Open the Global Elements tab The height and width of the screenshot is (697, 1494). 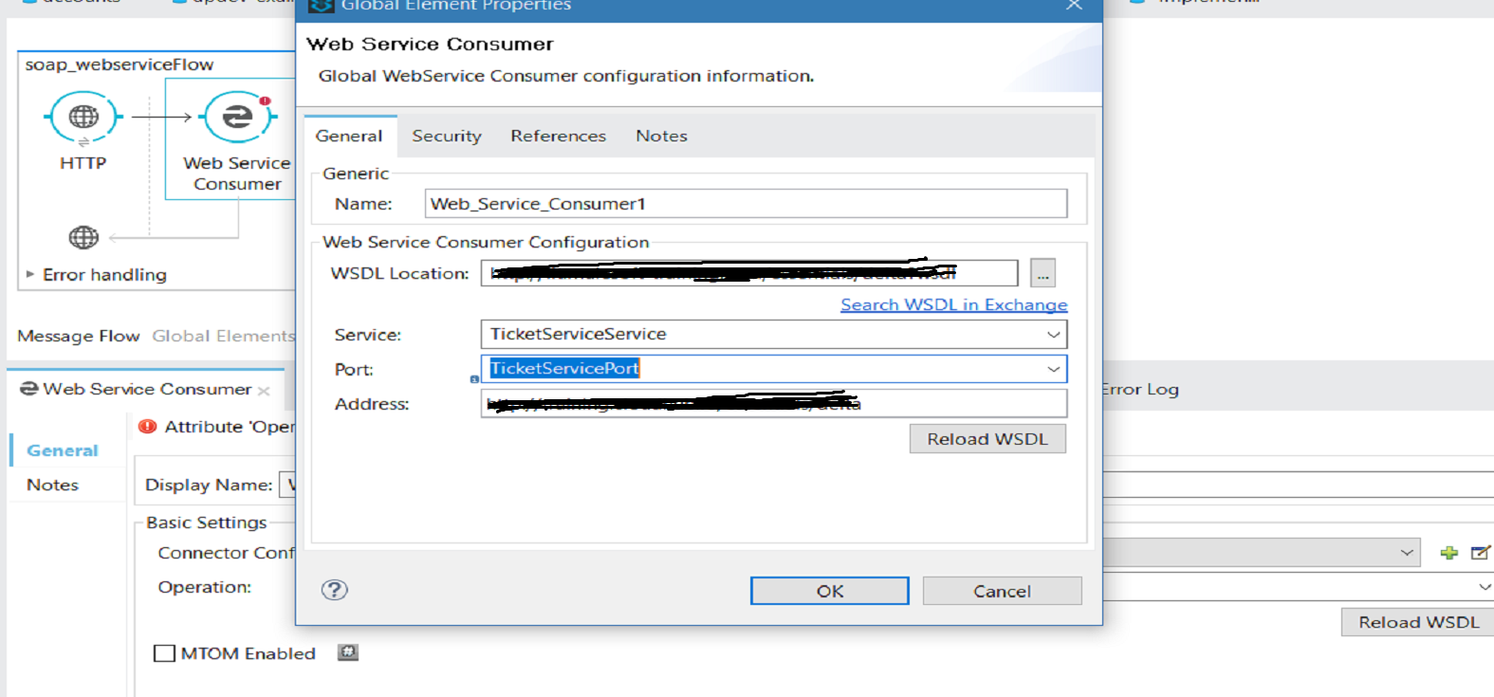(223, 336)
